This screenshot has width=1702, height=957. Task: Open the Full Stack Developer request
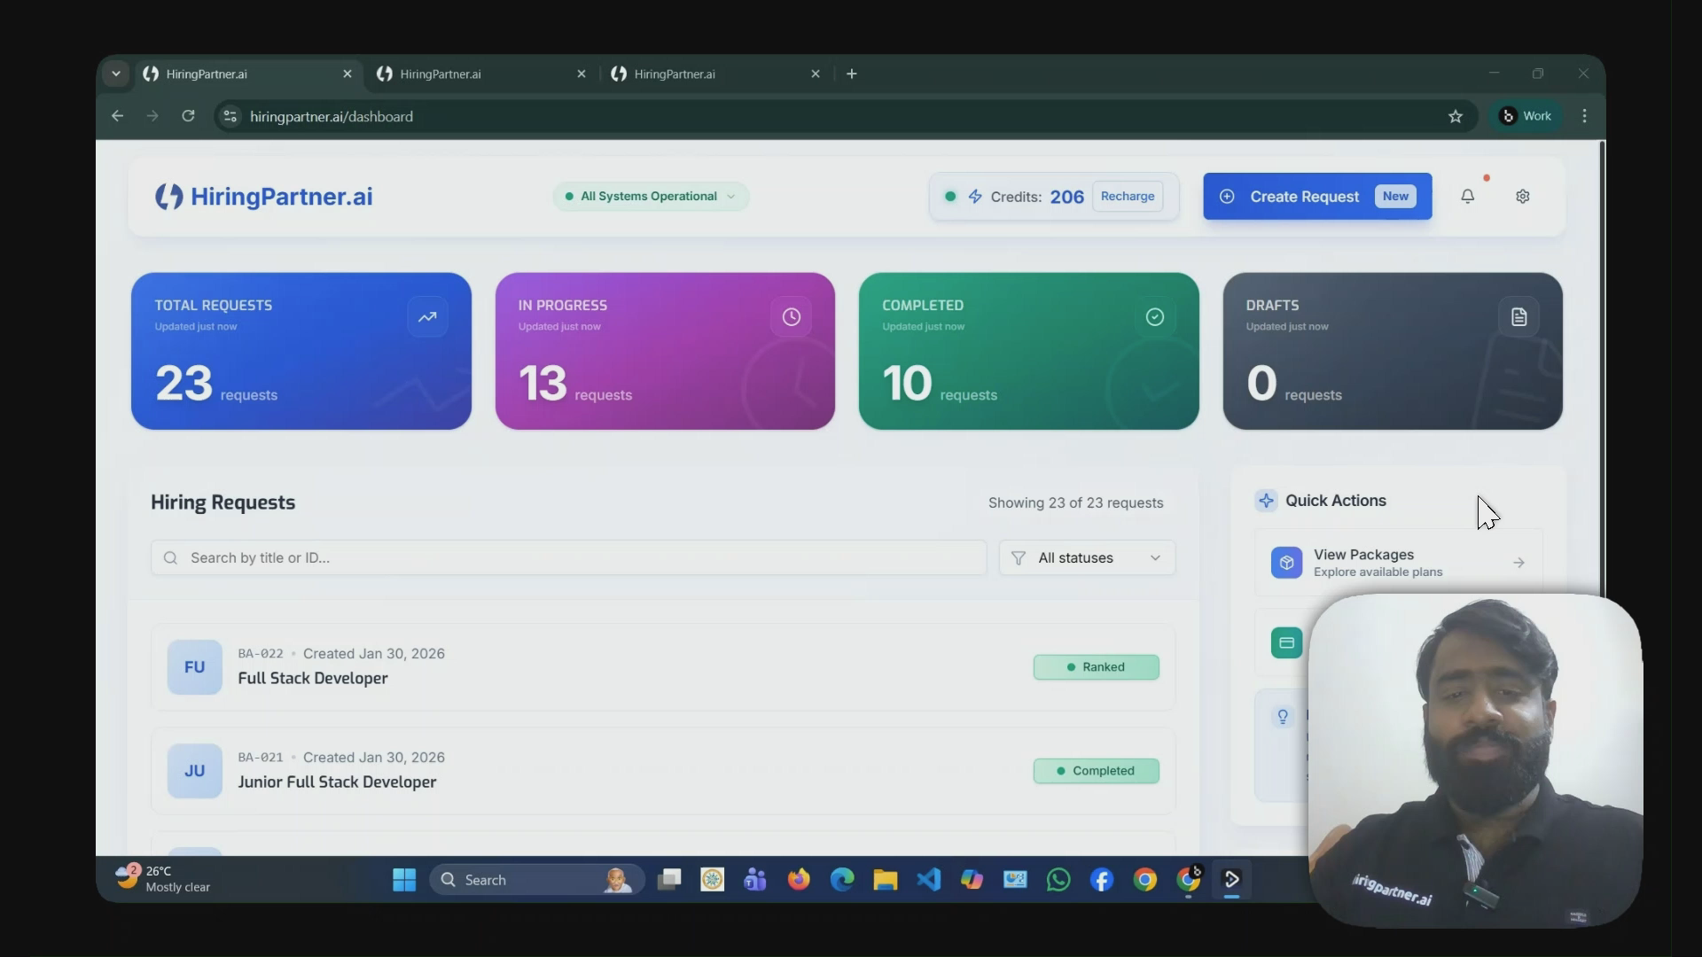pos(313,679)
